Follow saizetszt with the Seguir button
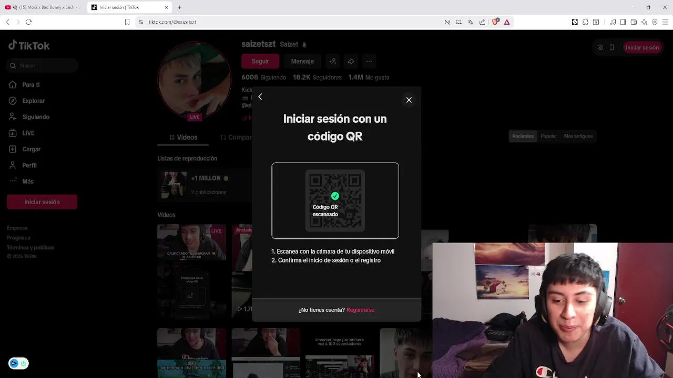The width and height of the screenshot is (673, 378). (260, 61)
